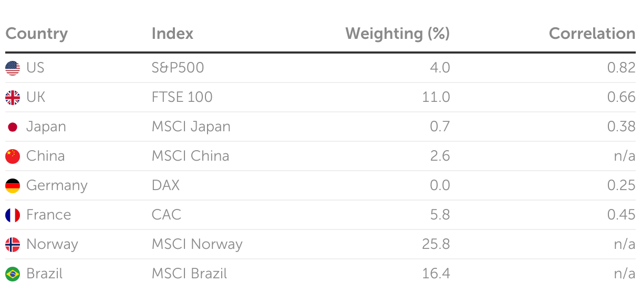Click the China flag icon
Image resolution: width=641 pixels, height=293 pixels.
13,156
